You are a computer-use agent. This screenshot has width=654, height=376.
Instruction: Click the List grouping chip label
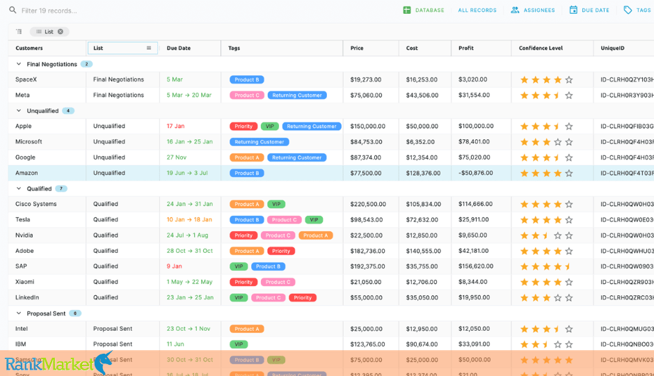point(49,32)
